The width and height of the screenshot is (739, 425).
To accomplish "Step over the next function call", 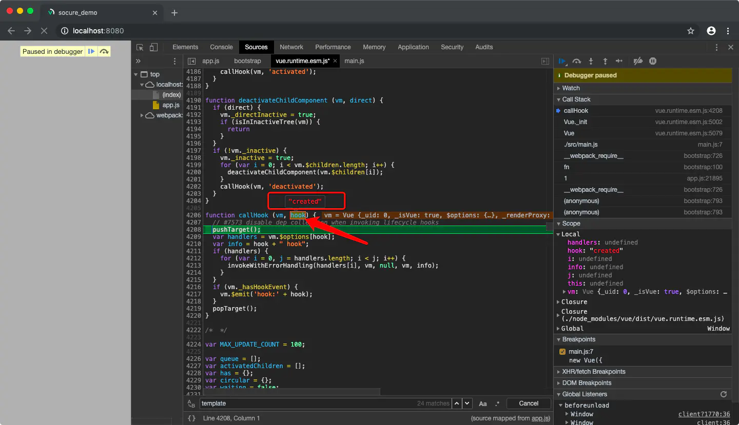I will click(x=577, y=61).
